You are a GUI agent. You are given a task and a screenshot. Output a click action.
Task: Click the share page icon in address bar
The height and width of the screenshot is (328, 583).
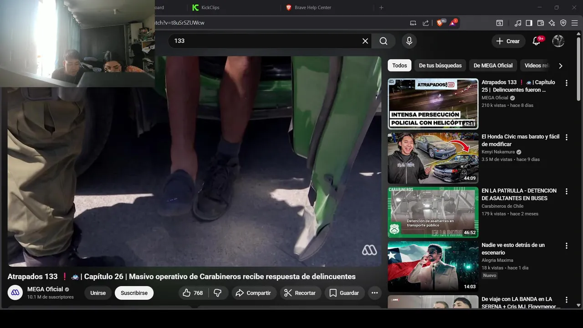(426, 23)
